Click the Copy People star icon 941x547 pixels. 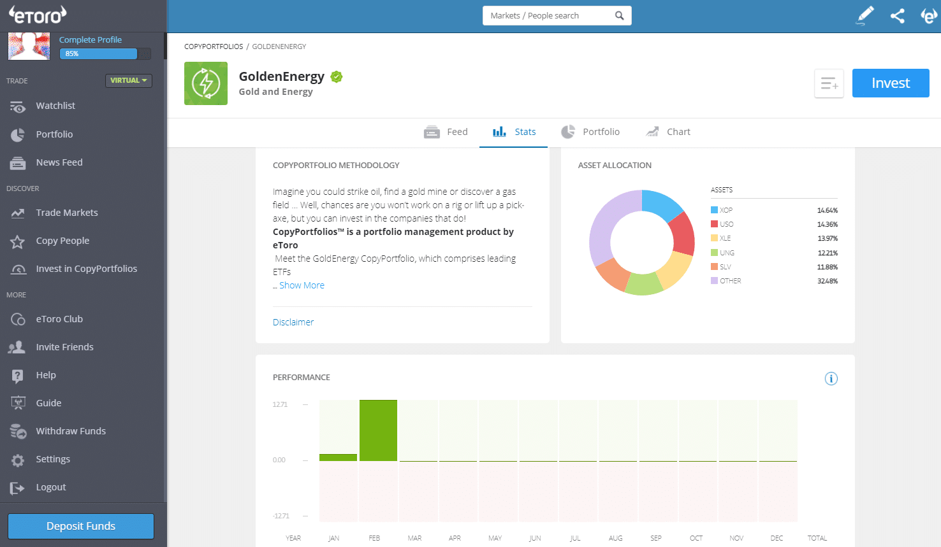18,241
